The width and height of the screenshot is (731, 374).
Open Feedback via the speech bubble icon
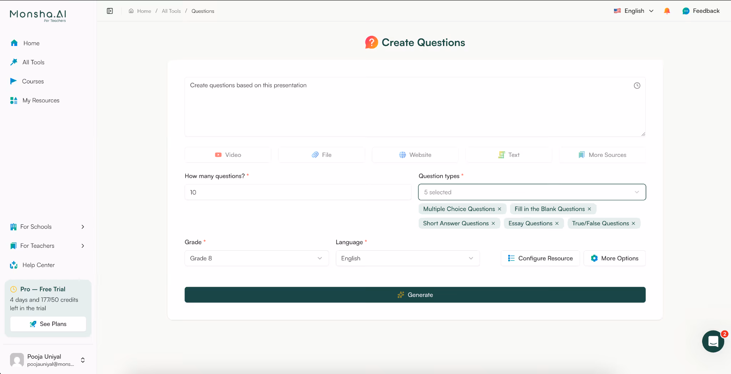coord(685,11)
